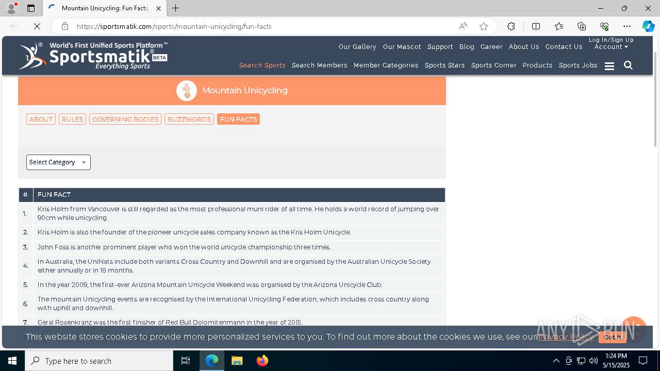Open Edge Settings and more menu

pos(627,26)
